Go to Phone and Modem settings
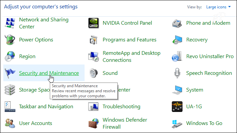Screen dimensions: 237x133 pos(208,23)
